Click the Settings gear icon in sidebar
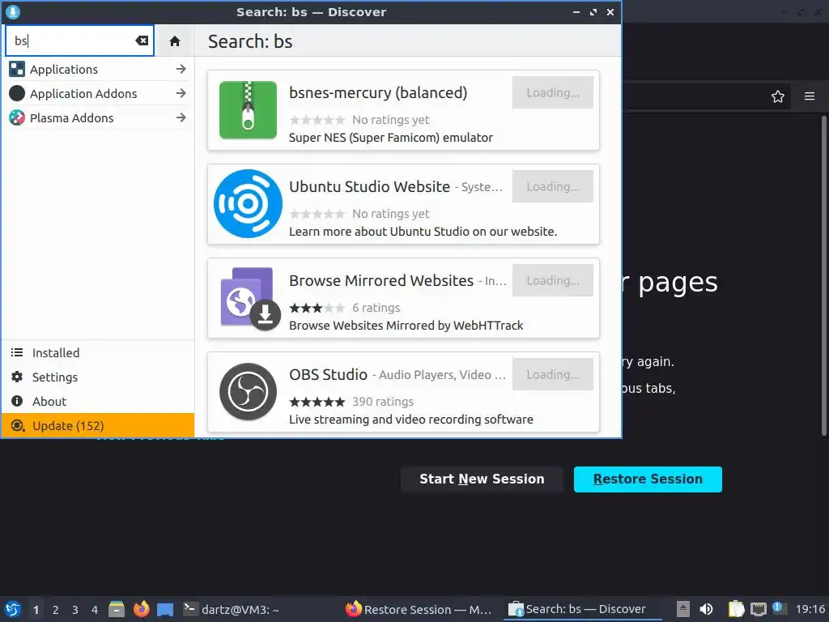This screenshot has width=829, height=622. [17, 377]
